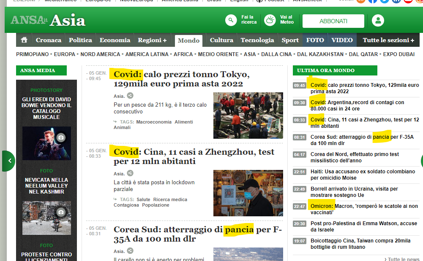Open the user account profile icon
Viewport: 423px width, 261px height.
(x=378, y=20)
